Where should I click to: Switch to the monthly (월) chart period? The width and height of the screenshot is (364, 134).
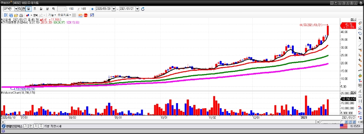[x=41, y=9]
